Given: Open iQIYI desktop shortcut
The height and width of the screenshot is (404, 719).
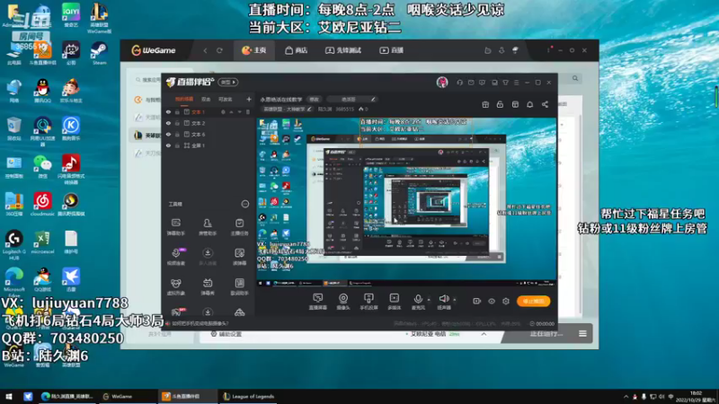Looking at the screenshot, I should click(71, 15).
